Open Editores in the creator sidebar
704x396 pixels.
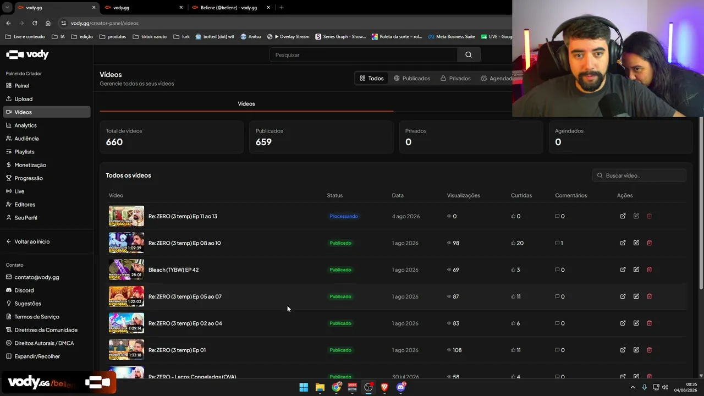[47, 205]
